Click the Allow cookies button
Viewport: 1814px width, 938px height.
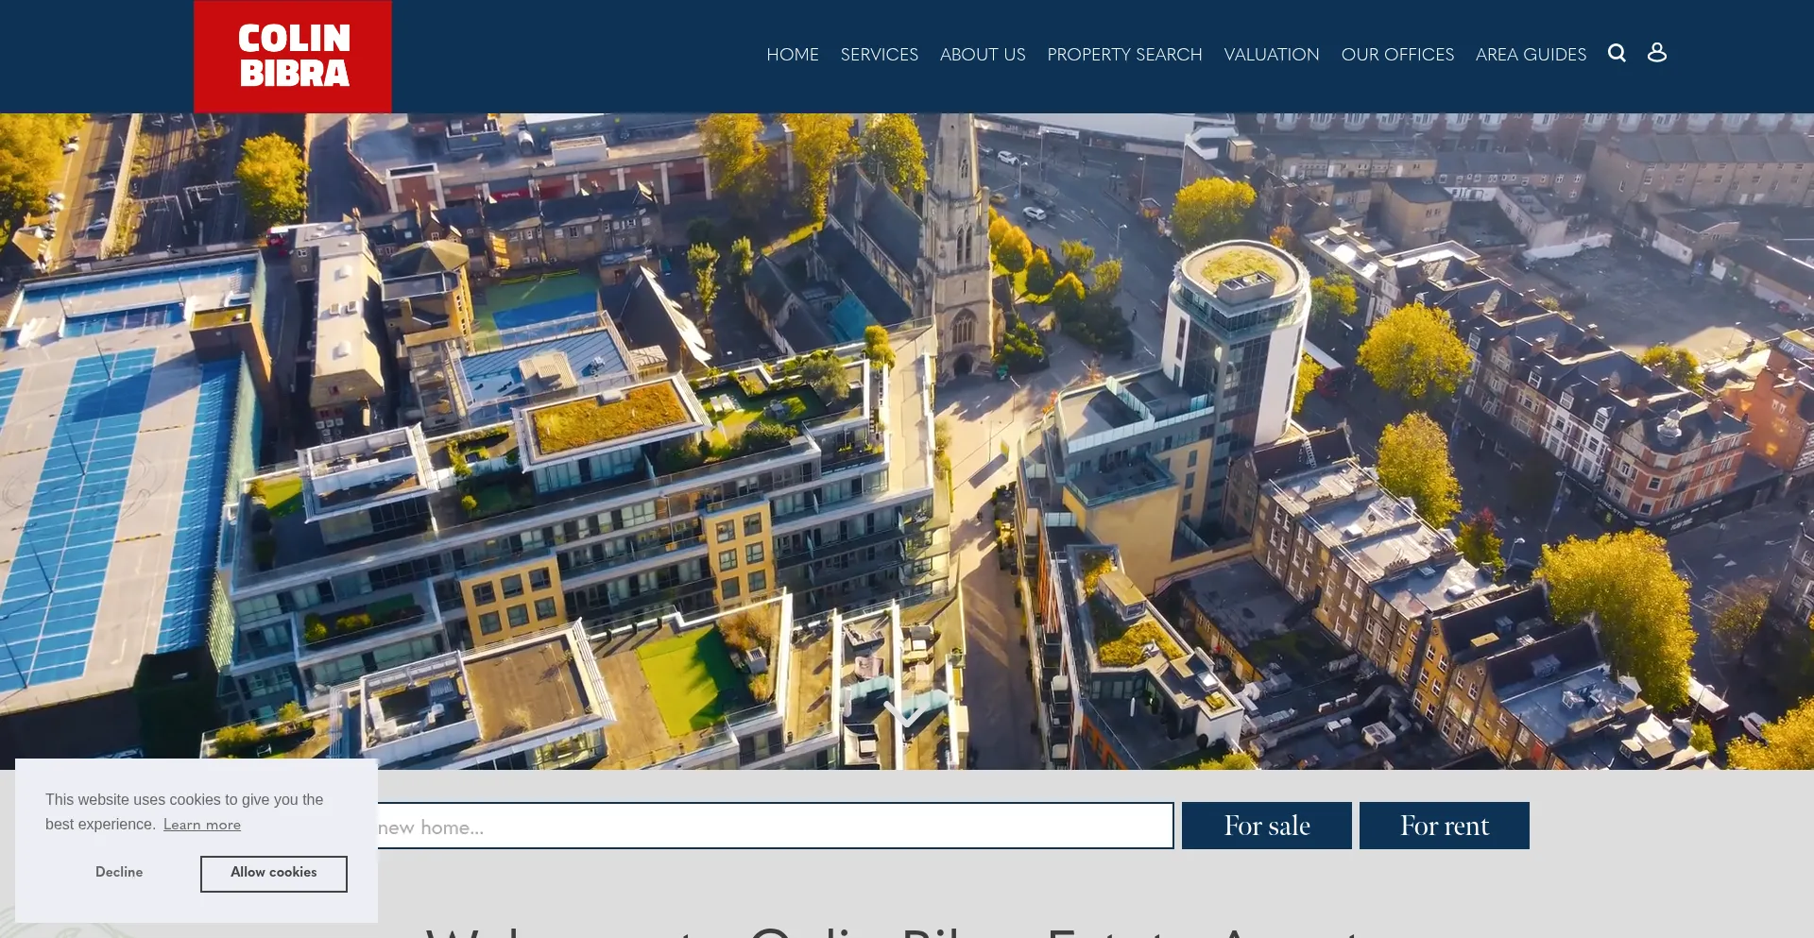273,874
